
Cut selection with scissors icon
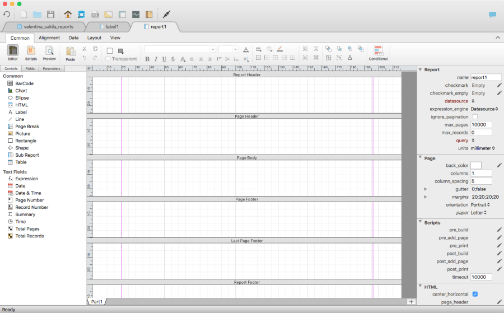[x=84, y=49]
